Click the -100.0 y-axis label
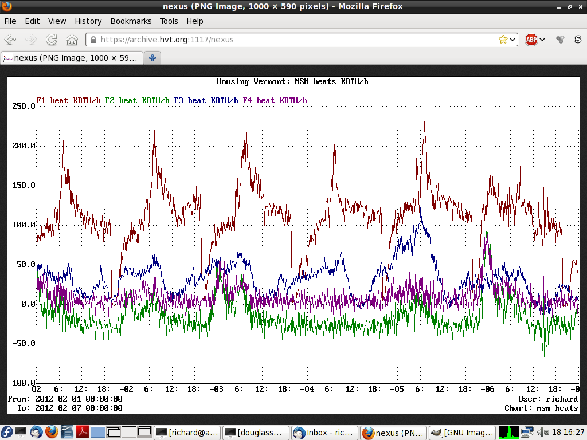The height and width of the screenshot is (440, 587). [21, 383]
